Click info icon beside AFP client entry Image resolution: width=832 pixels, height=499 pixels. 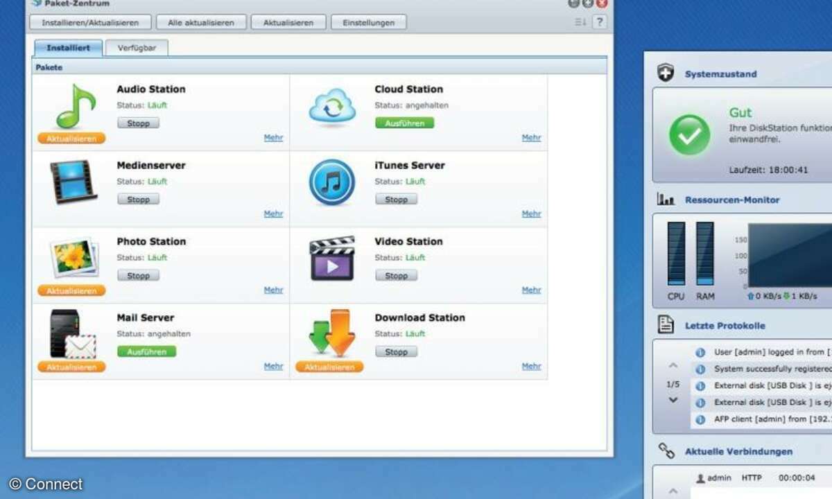(x=700, y=419)
